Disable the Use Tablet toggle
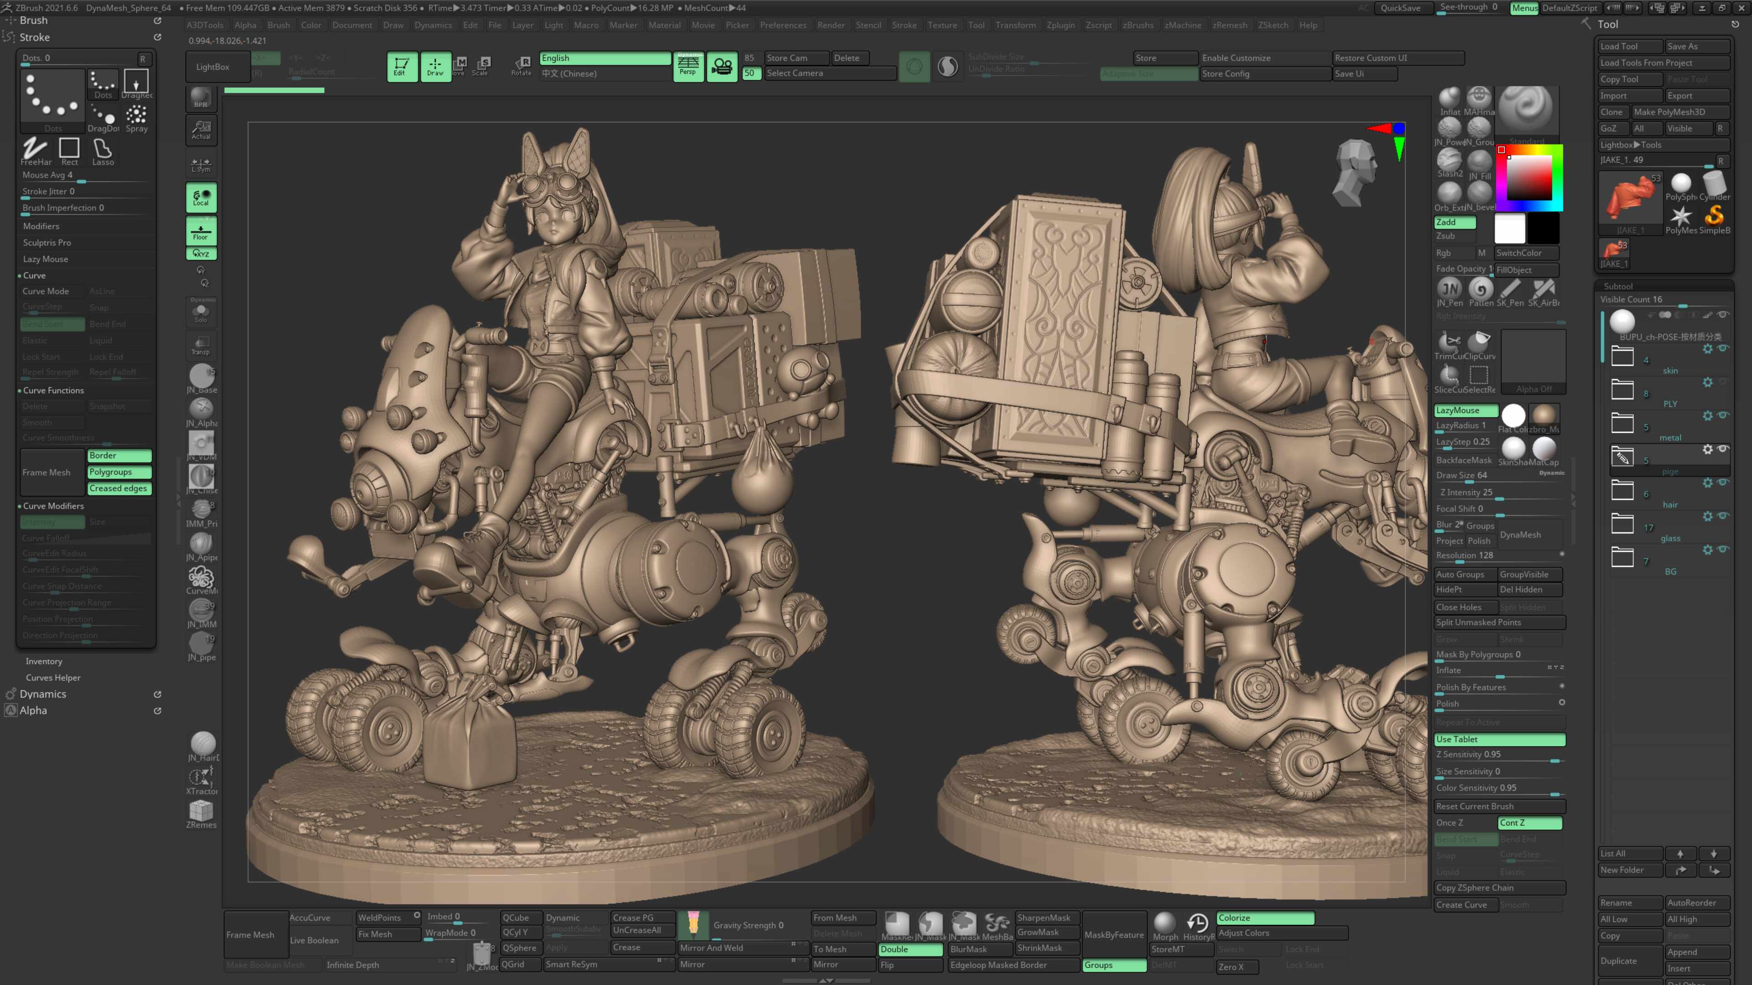Viewport: 1752px width, 985px height. (1500, 740)
